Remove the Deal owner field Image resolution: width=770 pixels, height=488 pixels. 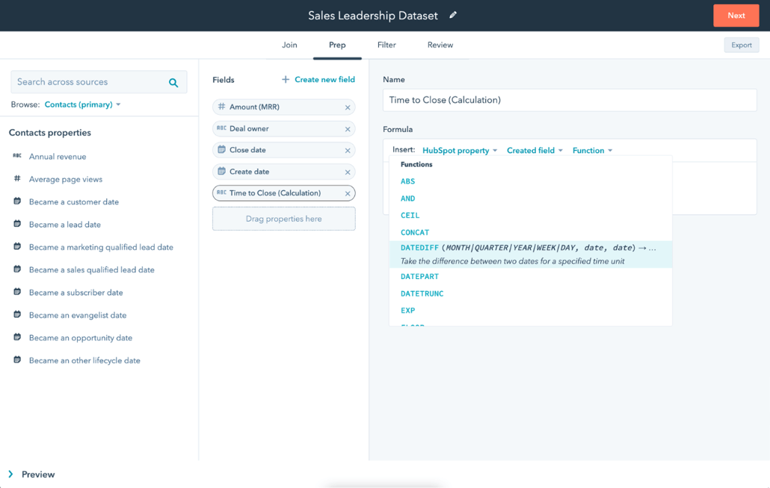348,129
